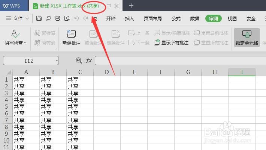Click the zoom magnifier icon by formula bar
This screenshot has width=266, height=150.
point(79,61)
